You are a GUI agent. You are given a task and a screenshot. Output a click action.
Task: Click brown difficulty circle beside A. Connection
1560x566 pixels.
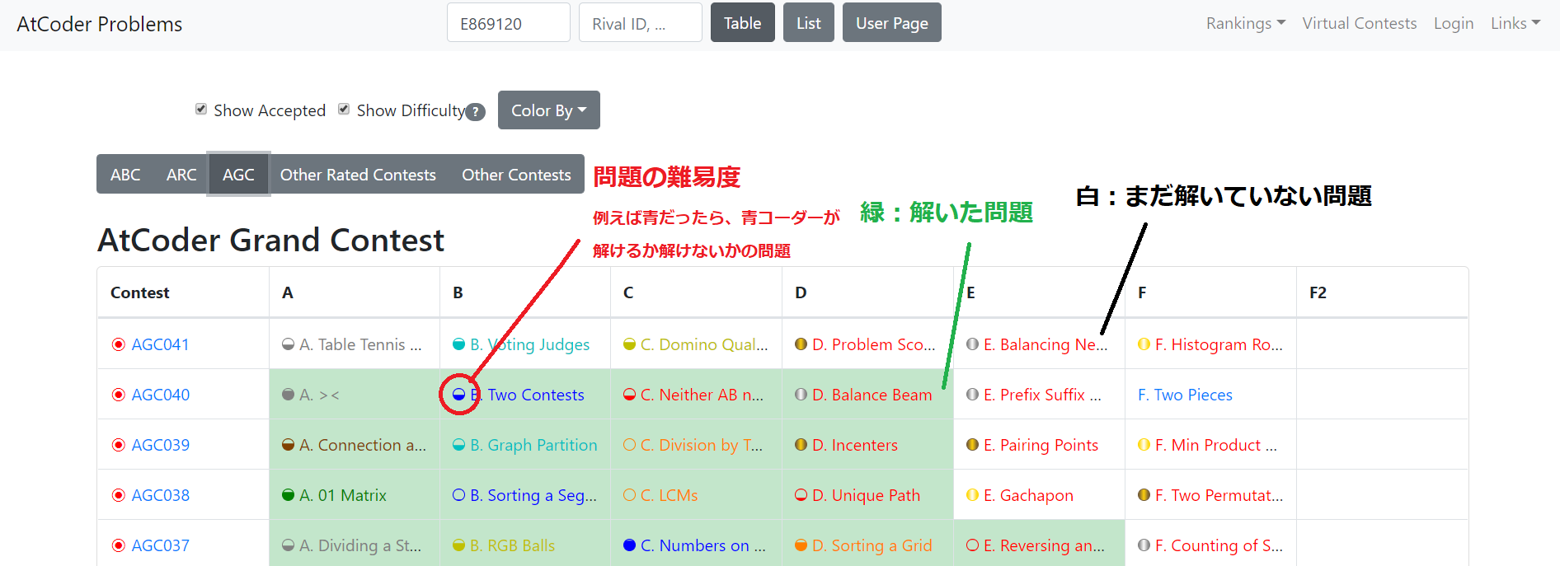(288, 445)
